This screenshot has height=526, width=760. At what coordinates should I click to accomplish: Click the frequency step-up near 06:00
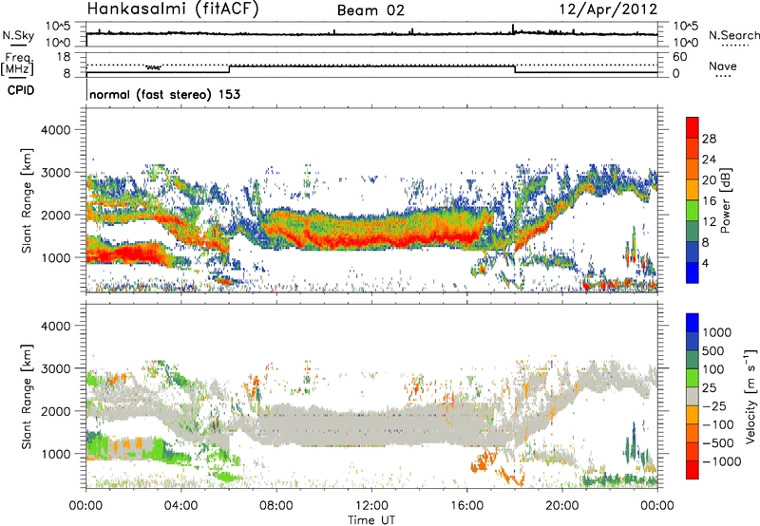[229, 68]
